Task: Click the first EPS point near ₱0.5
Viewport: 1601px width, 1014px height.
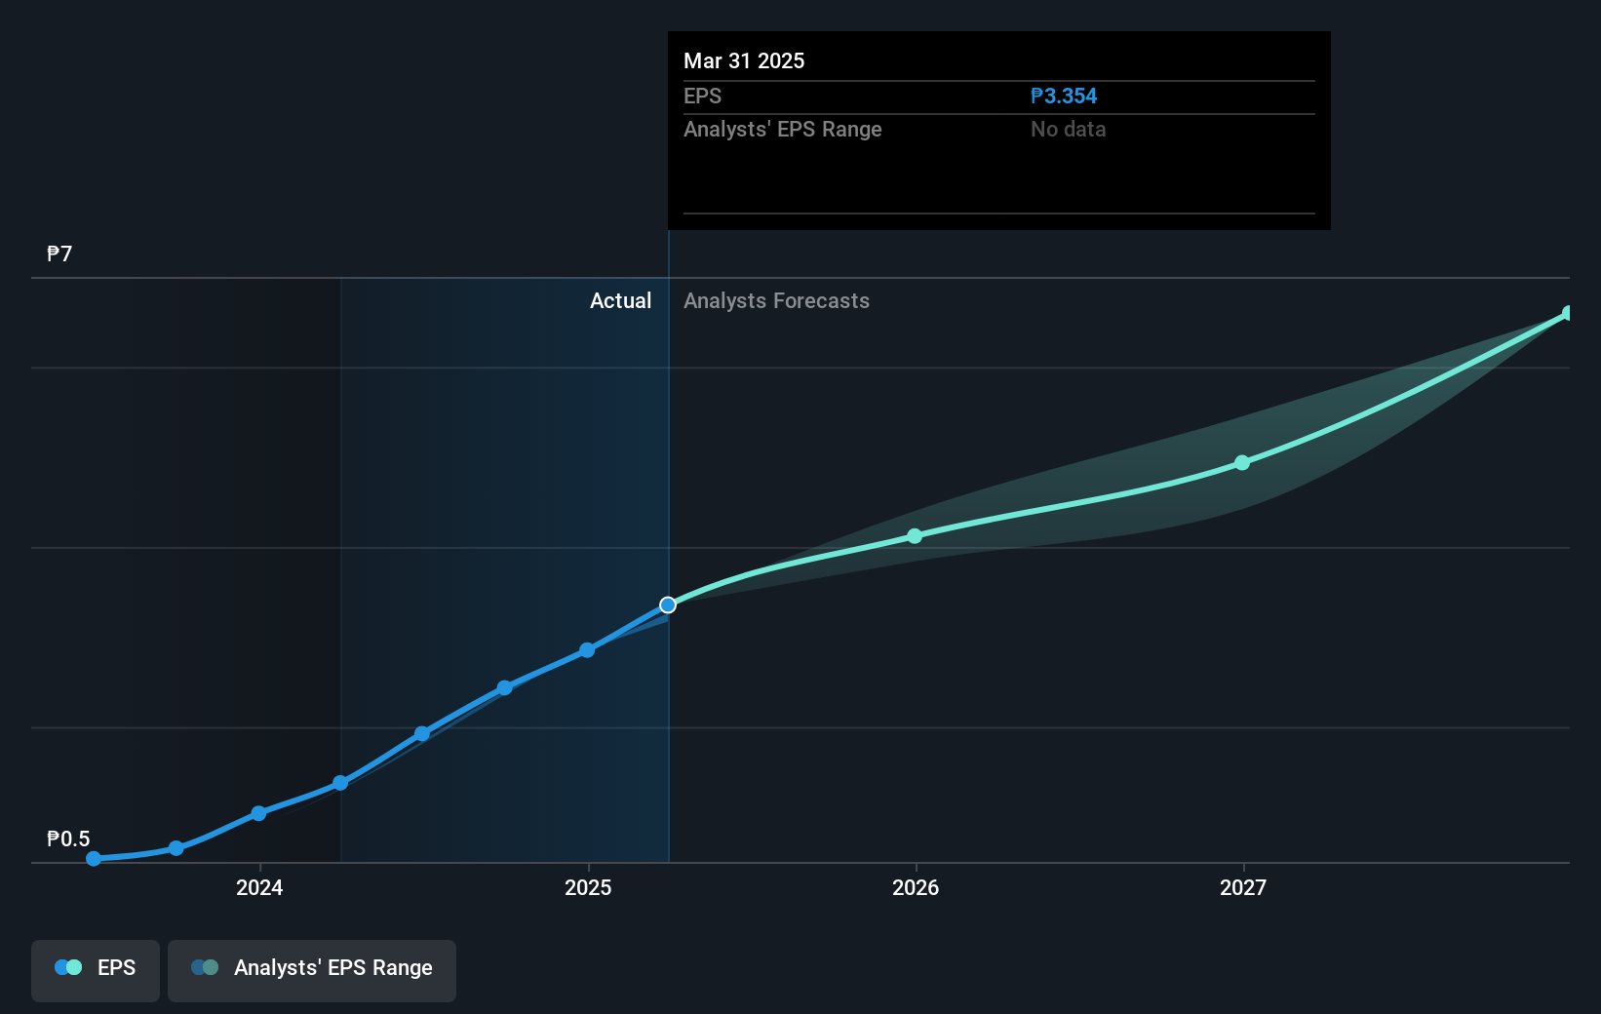Action: (x=94, y=859)
